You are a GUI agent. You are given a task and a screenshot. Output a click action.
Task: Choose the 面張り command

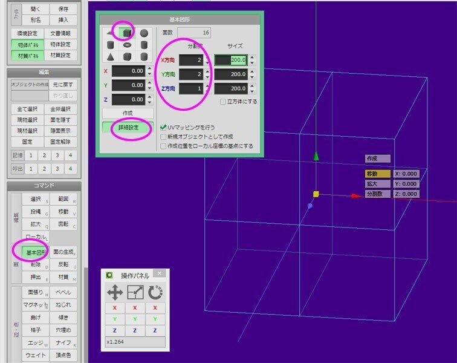(x=36, y=292)
